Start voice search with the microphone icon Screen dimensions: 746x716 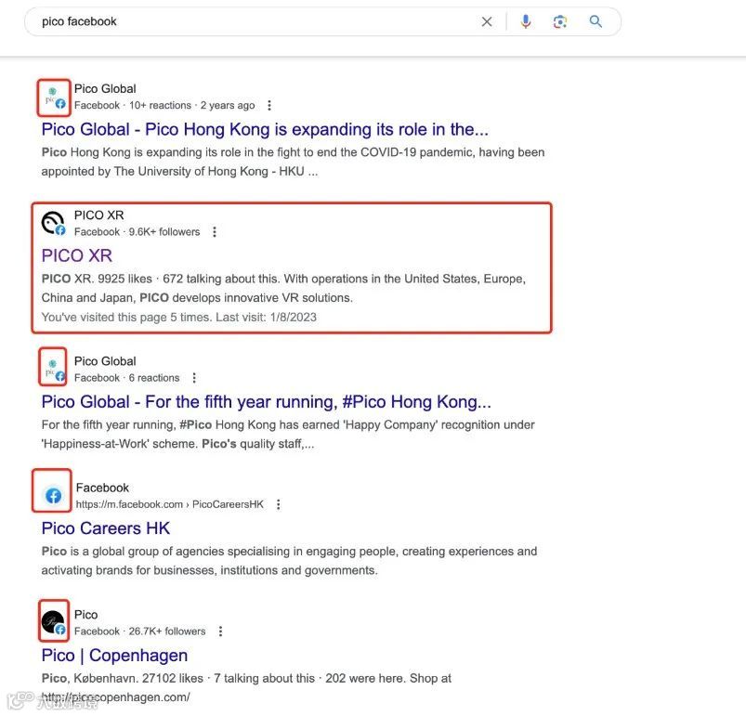point(525,21)
